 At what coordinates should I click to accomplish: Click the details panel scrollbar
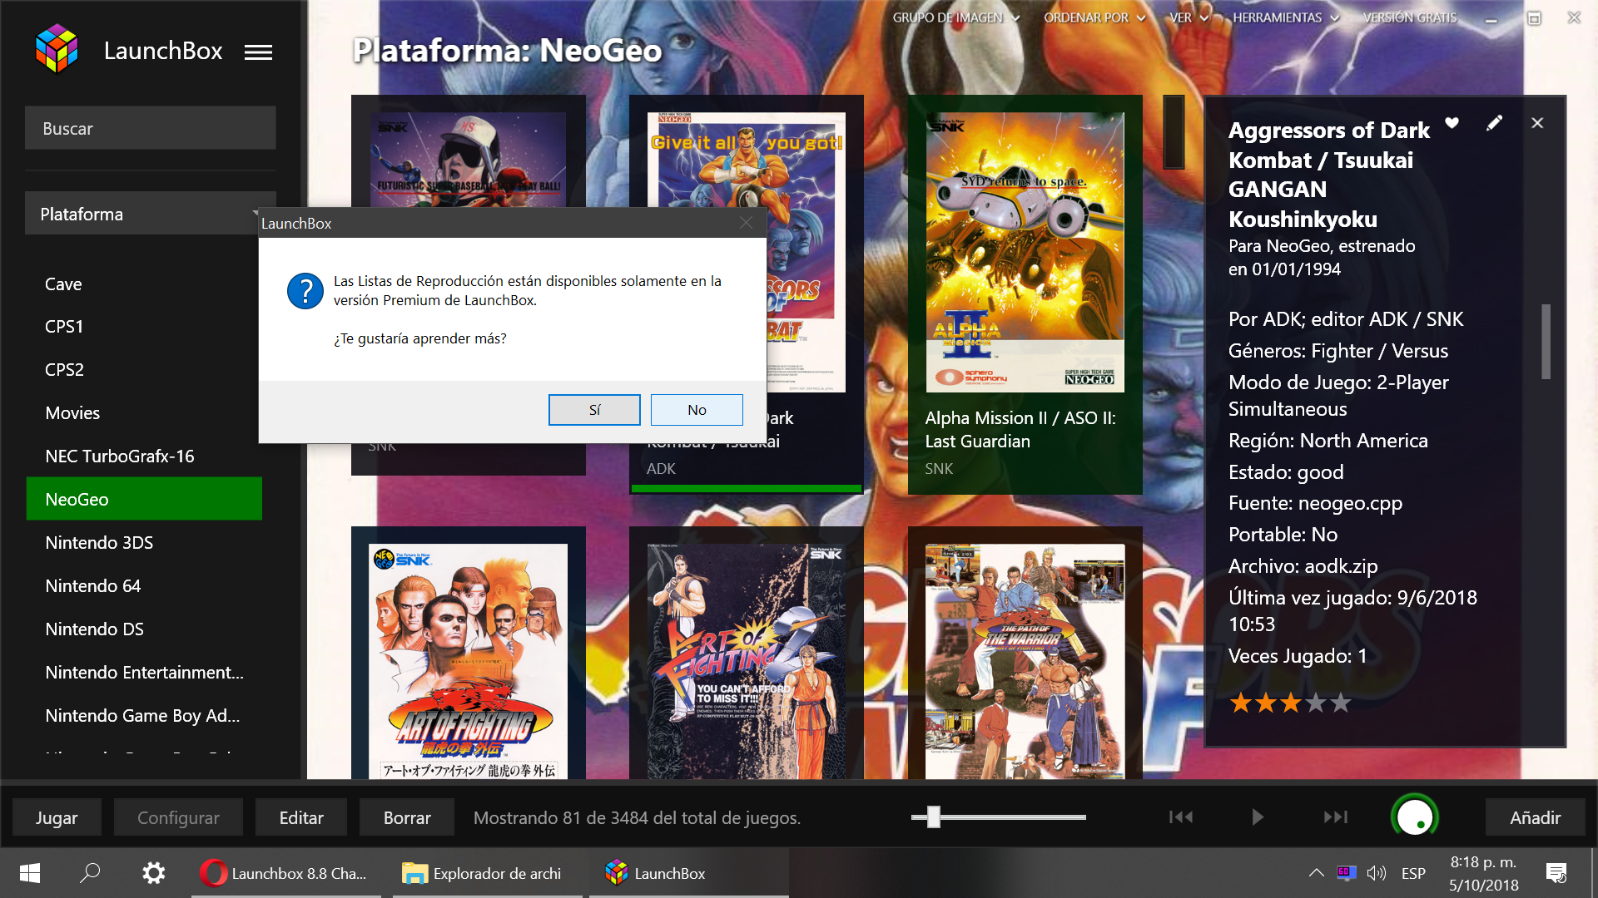pyautogui.click(x=1546, y=341)
